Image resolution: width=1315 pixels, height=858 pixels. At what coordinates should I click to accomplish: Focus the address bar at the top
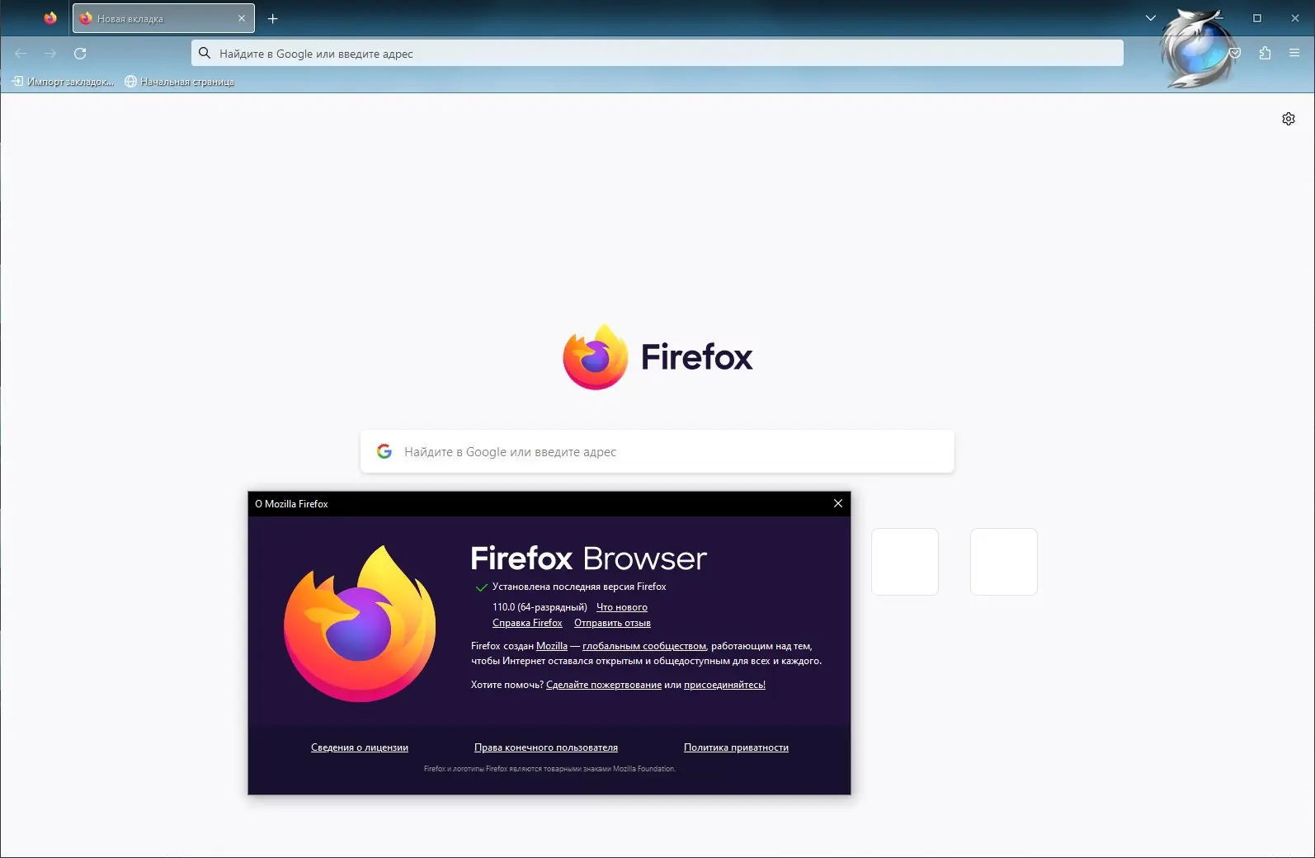pos(657,54)
